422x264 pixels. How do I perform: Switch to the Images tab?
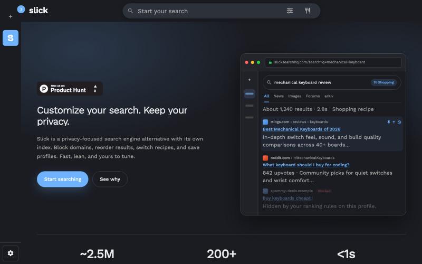295,96
